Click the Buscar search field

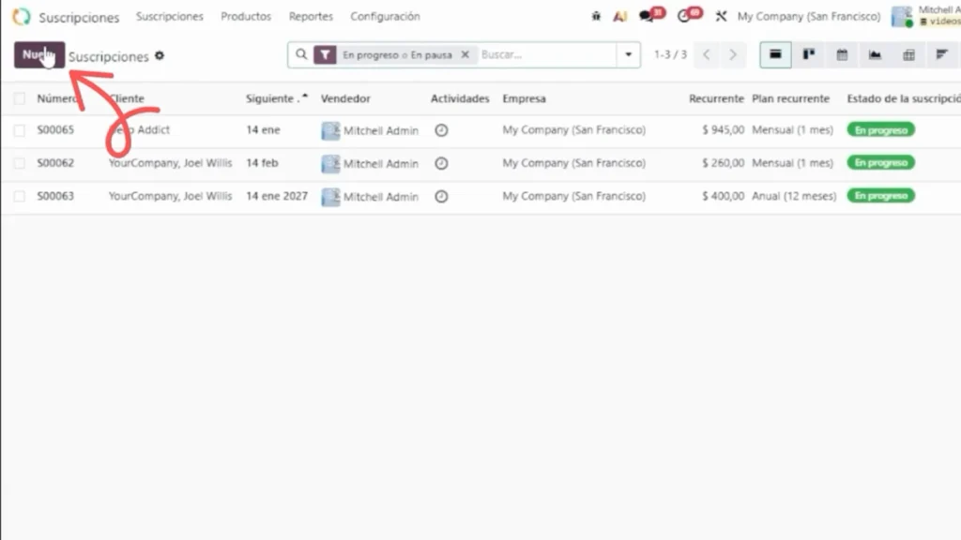544,55
